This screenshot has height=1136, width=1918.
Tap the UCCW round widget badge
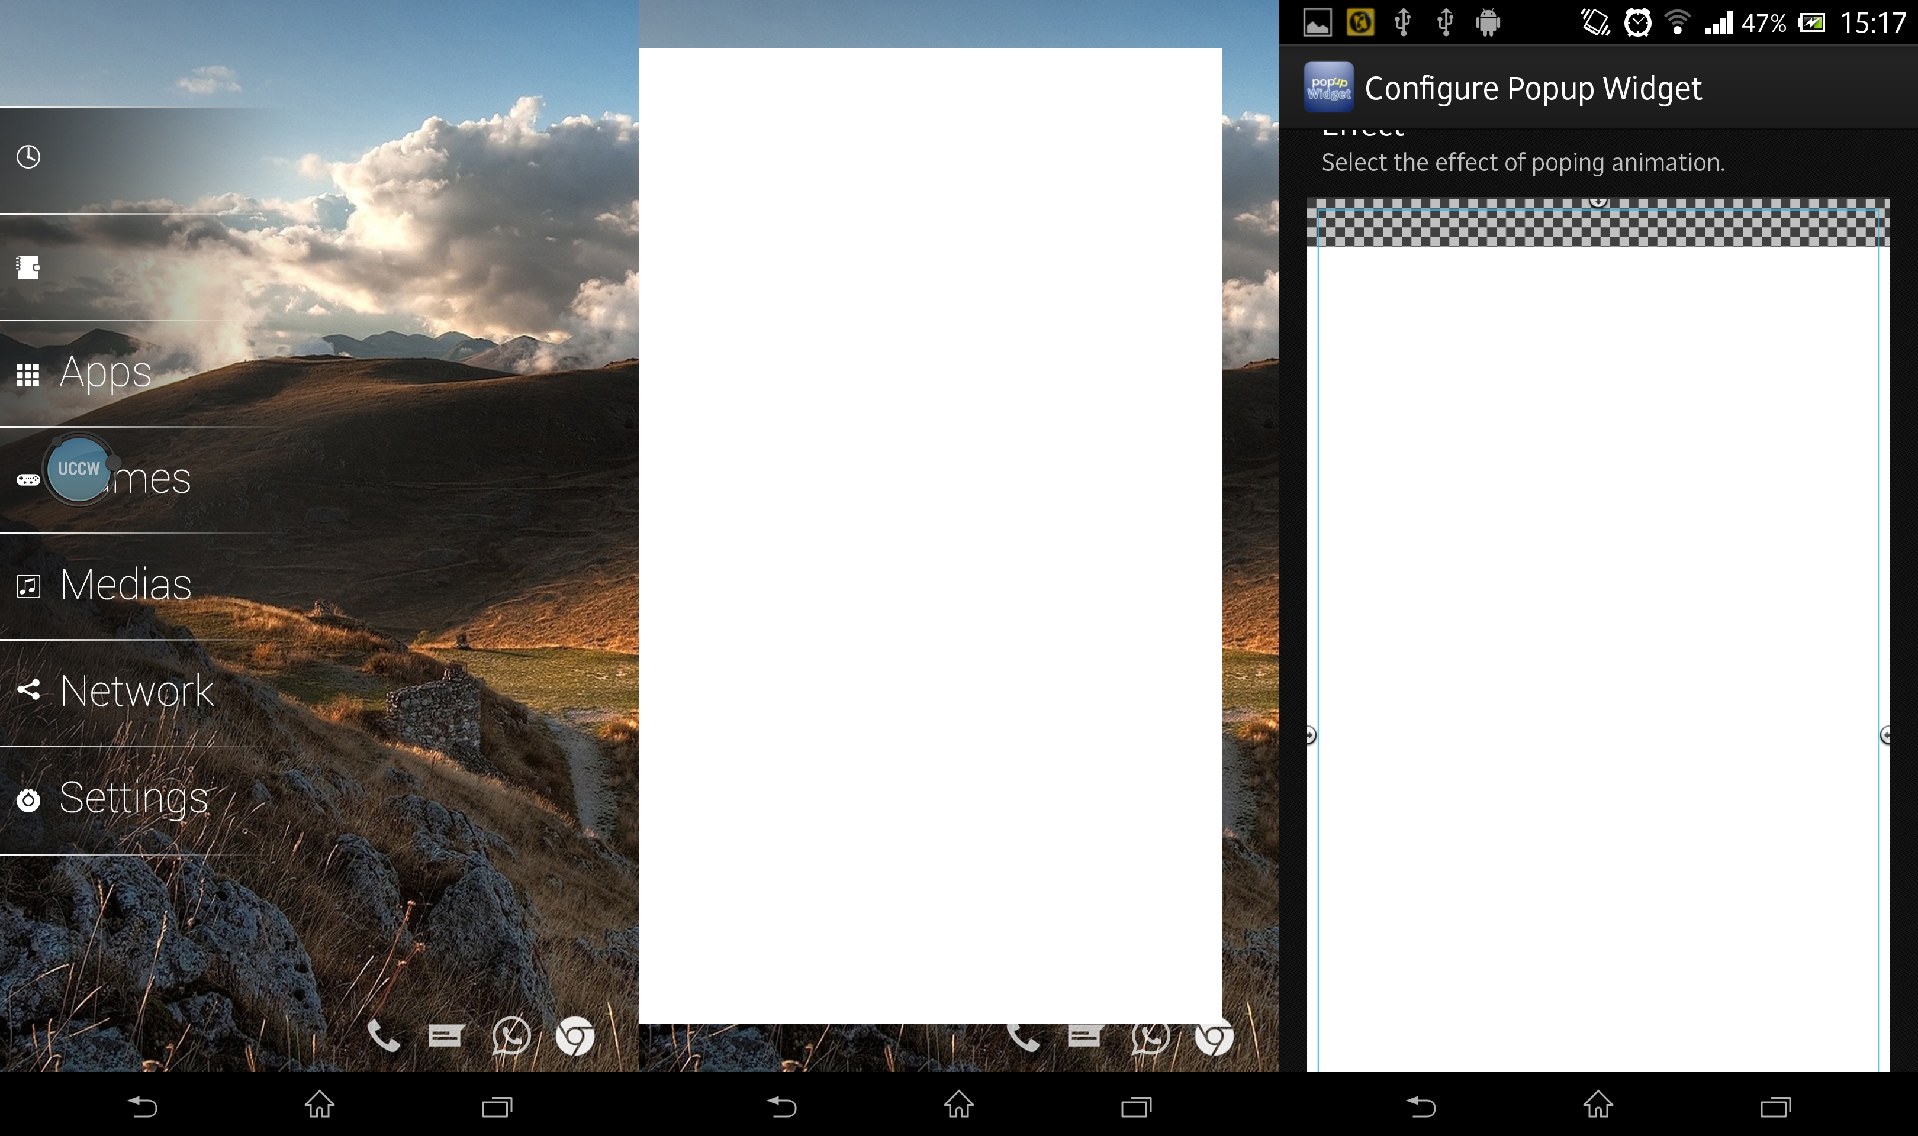click(79, 469)
